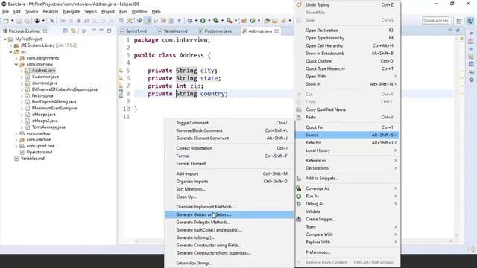Viewport: 477px width, 268px height.
Task: Select Operators.md in Package Explorer
Action: [39, 152]
